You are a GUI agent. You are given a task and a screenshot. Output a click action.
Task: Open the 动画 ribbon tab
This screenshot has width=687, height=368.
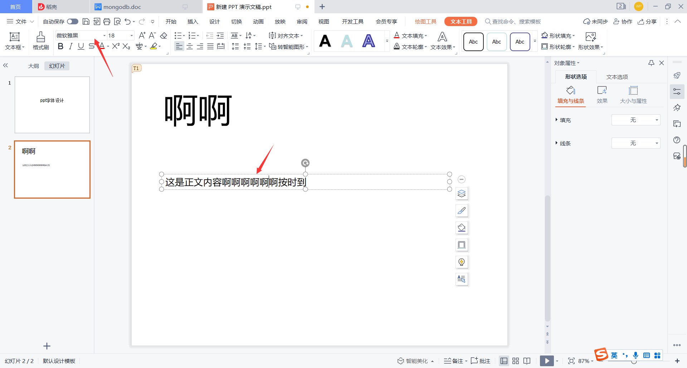click(258, 21)
